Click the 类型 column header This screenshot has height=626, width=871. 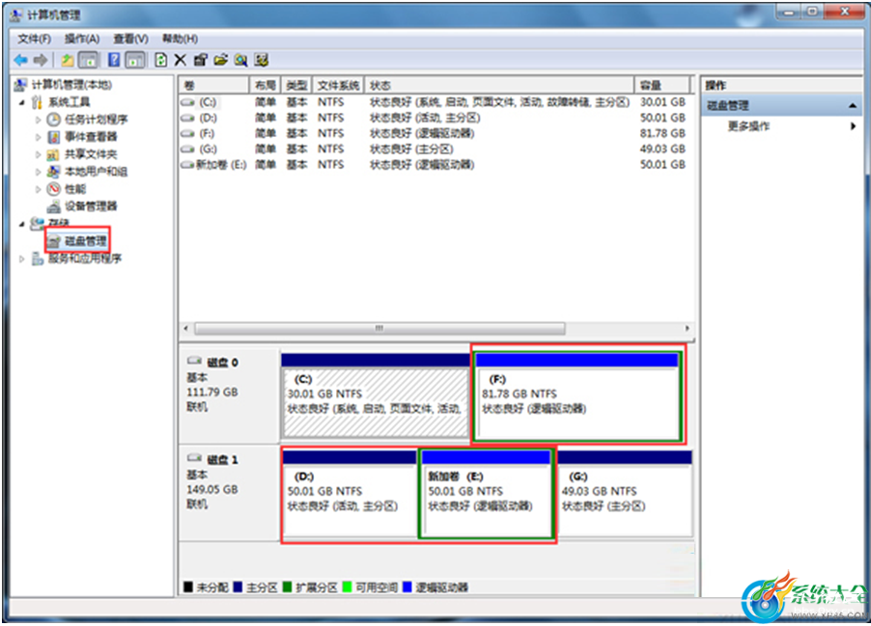296,86
